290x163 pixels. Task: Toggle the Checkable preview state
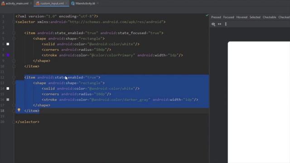tap(269, 17)
